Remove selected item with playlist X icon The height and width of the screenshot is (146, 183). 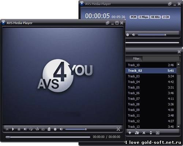[144, 133]
